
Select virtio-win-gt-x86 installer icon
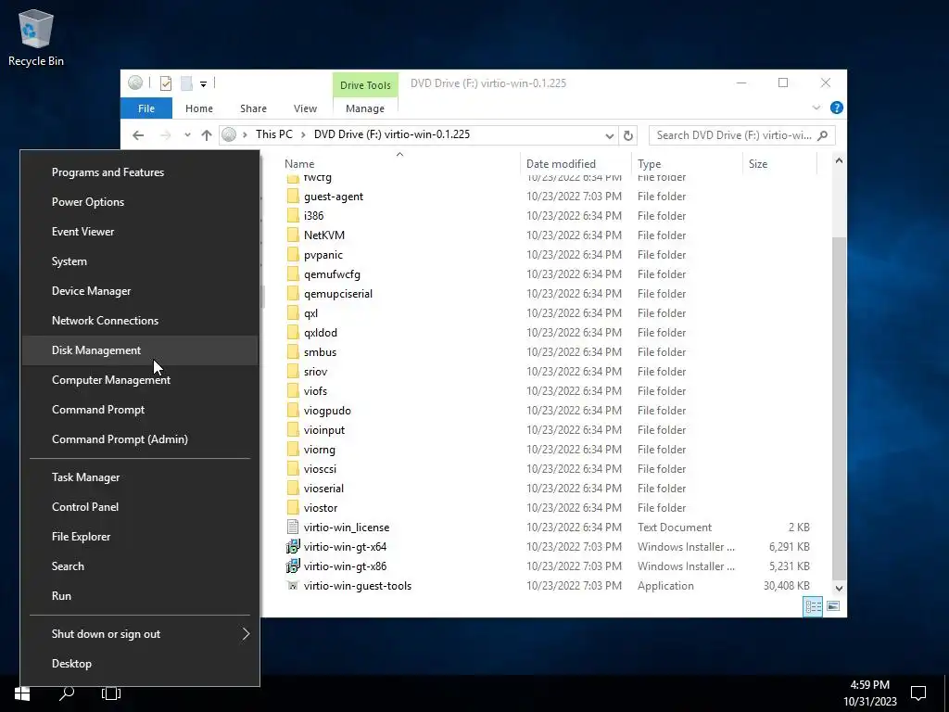(293, 566)
